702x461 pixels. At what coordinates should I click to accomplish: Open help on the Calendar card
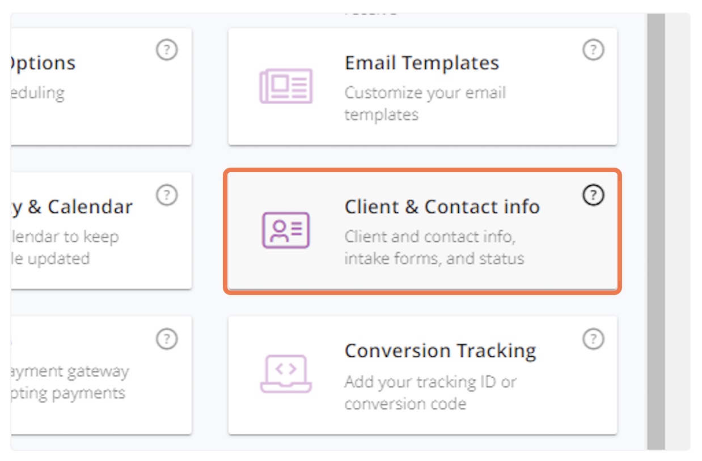point(166,195)
